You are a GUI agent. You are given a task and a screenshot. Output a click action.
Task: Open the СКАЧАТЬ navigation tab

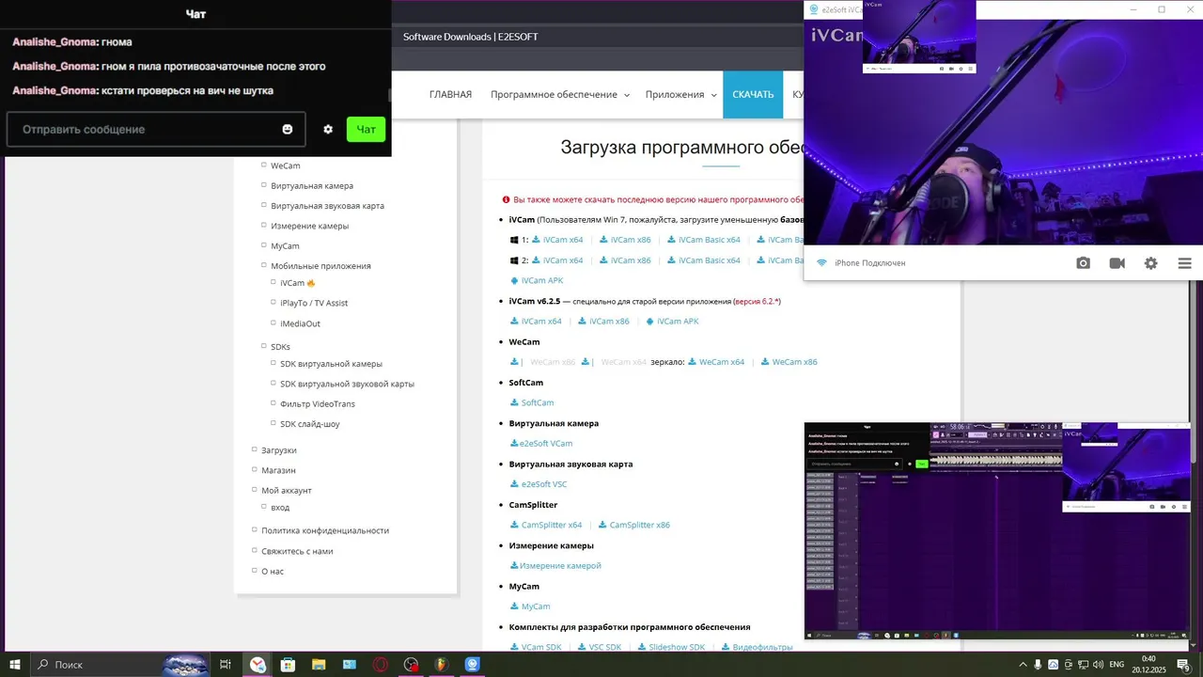coord(753,95)
